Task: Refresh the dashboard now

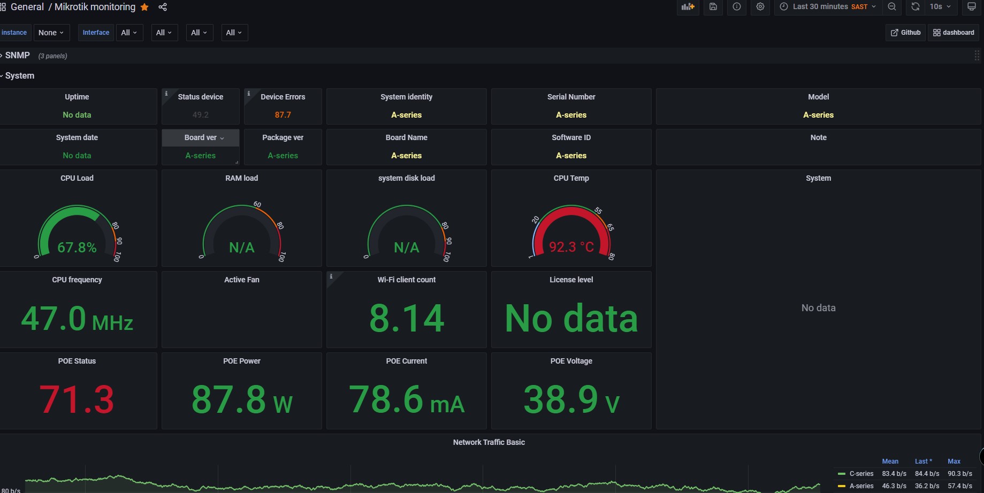Action: pos(916,7)
